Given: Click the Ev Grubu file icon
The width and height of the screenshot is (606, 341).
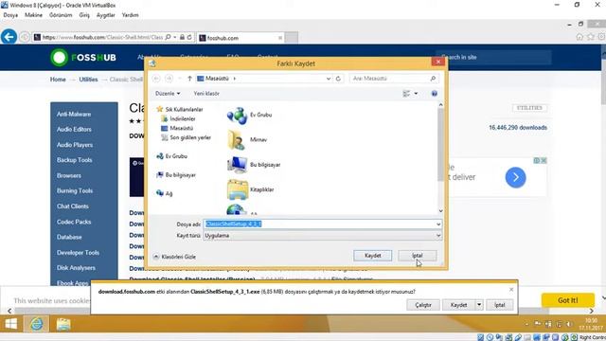Looking at the screenshot, I should [237, 116].
